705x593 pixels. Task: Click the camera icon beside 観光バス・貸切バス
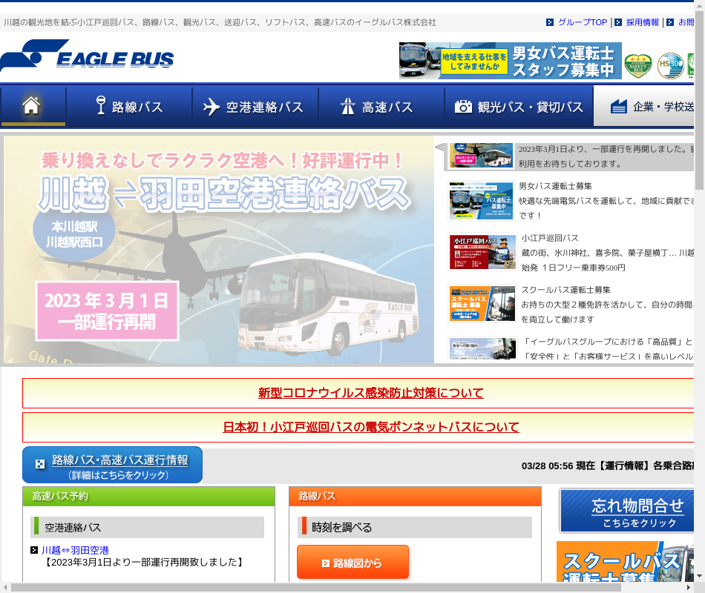click(463, 107)
